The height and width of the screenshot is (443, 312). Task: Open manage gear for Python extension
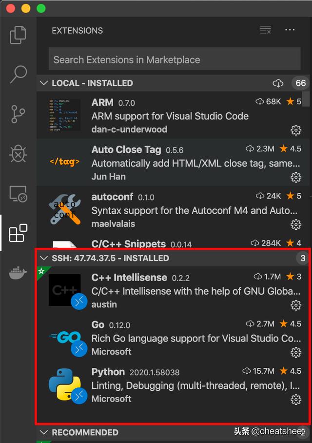coord(296,400)
